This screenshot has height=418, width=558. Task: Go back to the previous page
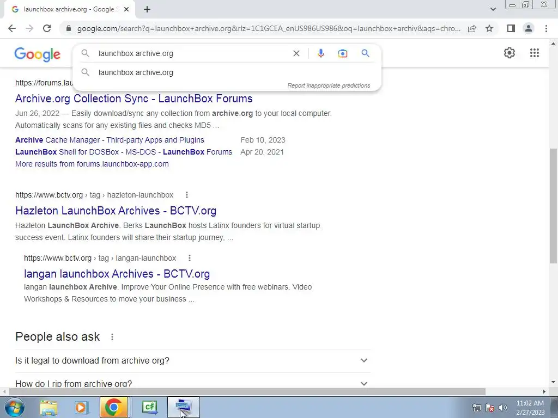(x=12, y=28)
